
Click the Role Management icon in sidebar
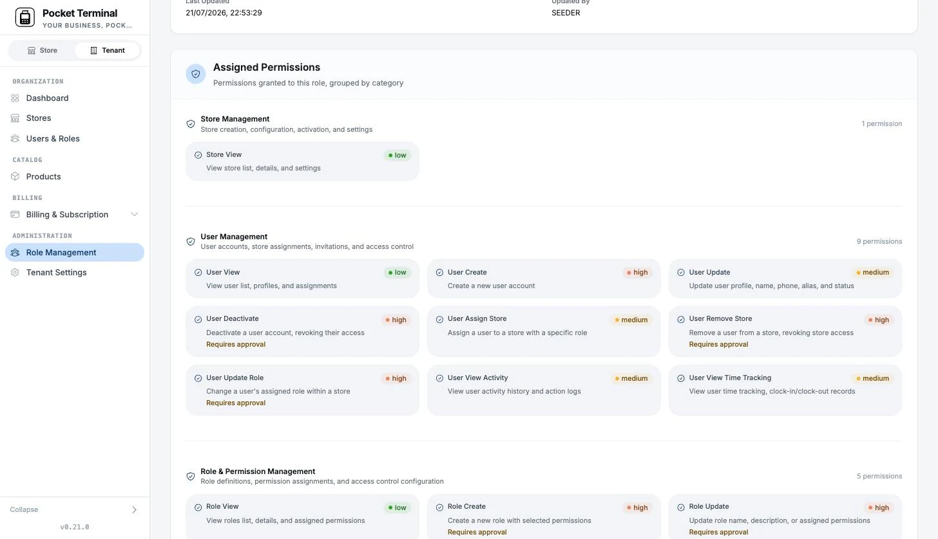[15, 252]
